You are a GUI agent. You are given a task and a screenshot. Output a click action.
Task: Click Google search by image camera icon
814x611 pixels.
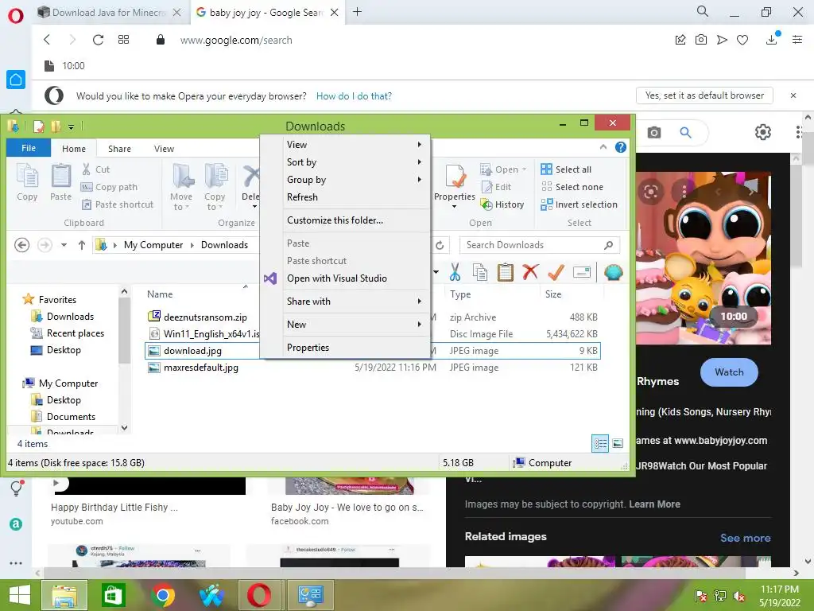654,133
